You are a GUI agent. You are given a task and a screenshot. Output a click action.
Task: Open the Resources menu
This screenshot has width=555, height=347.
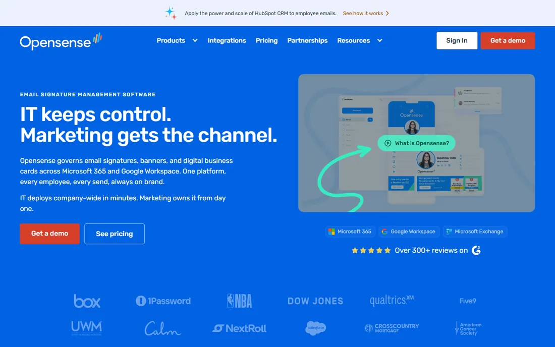pyautogui.click(x=353, y=41)
